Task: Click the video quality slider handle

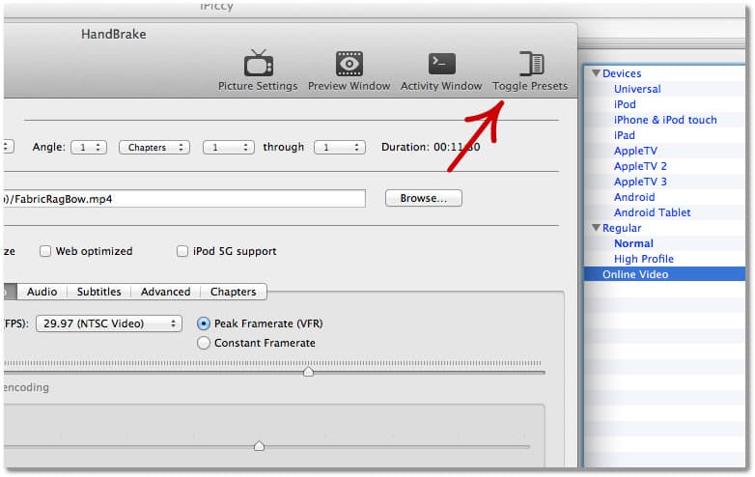Action: coord(308,372)
